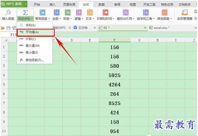Screen dimensions: 198x136
Task: Choose 最小值(I) from the menu
Action: 35,53
